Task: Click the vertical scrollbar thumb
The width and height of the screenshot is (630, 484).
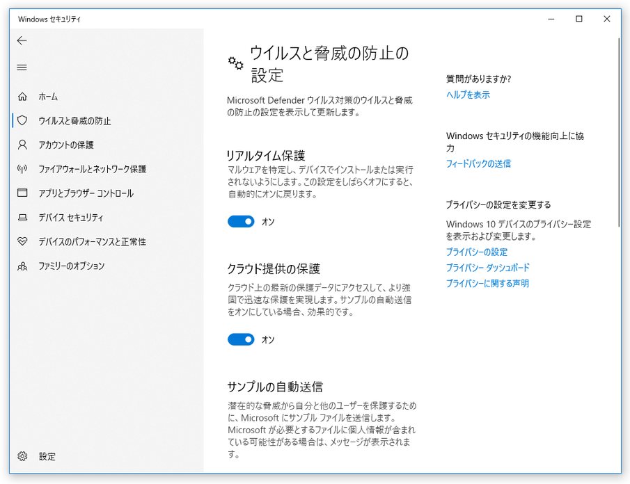Action: (x=619, y=132)
